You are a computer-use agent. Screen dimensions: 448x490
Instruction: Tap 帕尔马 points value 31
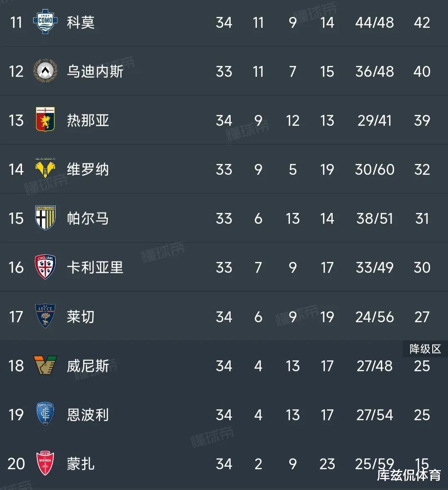422,219
